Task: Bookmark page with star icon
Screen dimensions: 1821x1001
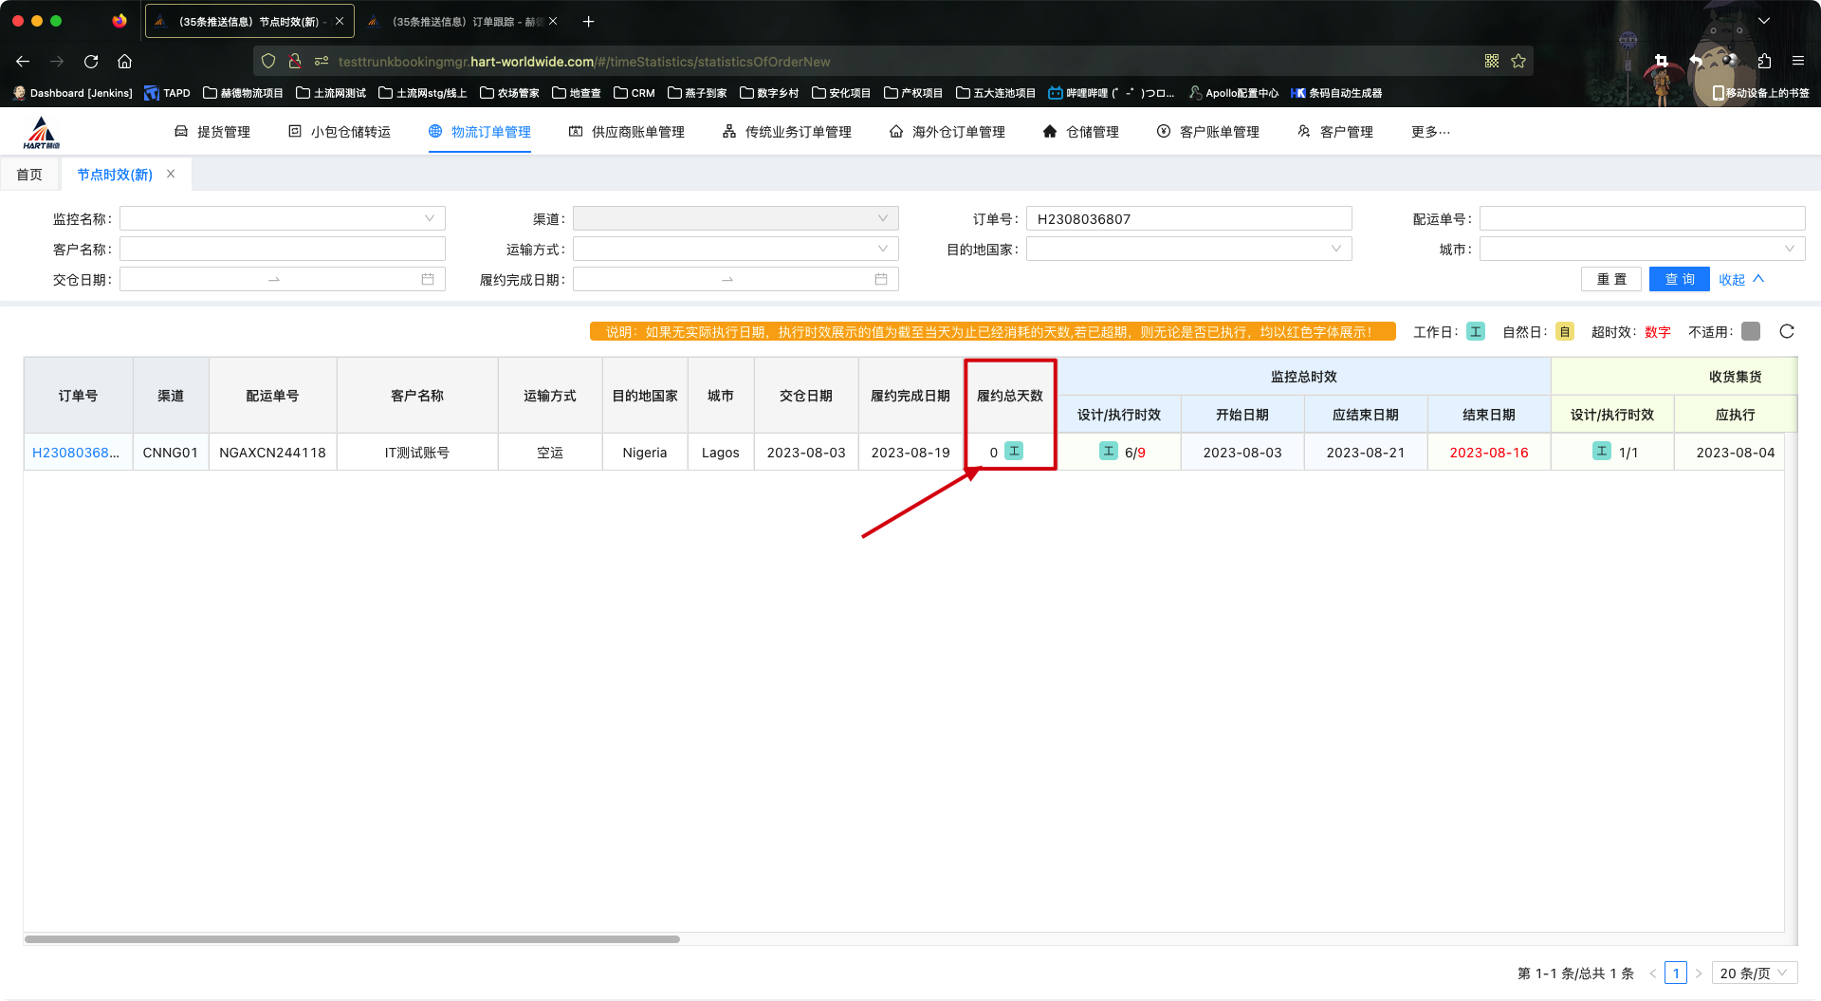Action: [1518, 62]
